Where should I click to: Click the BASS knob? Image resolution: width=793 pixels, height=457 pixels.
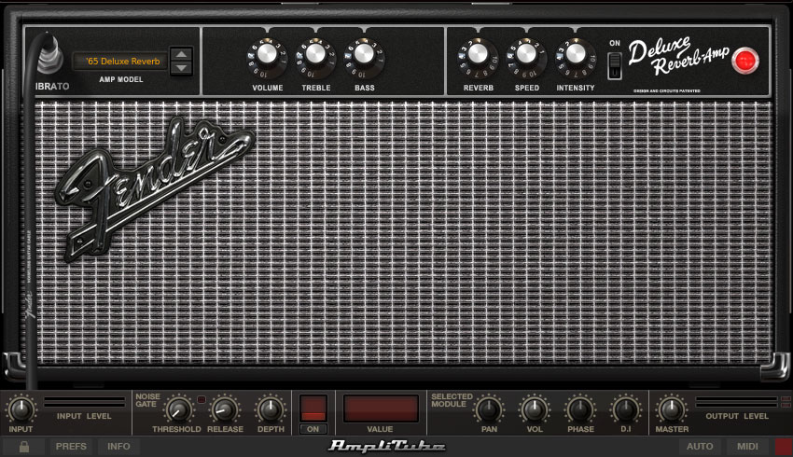[364, 54]
